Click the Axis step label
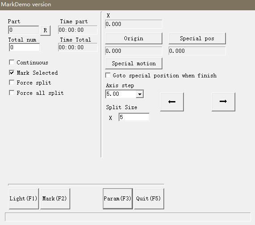Image resolution: width=255 pixels, height=225 pixels. [x=120, y=85]
